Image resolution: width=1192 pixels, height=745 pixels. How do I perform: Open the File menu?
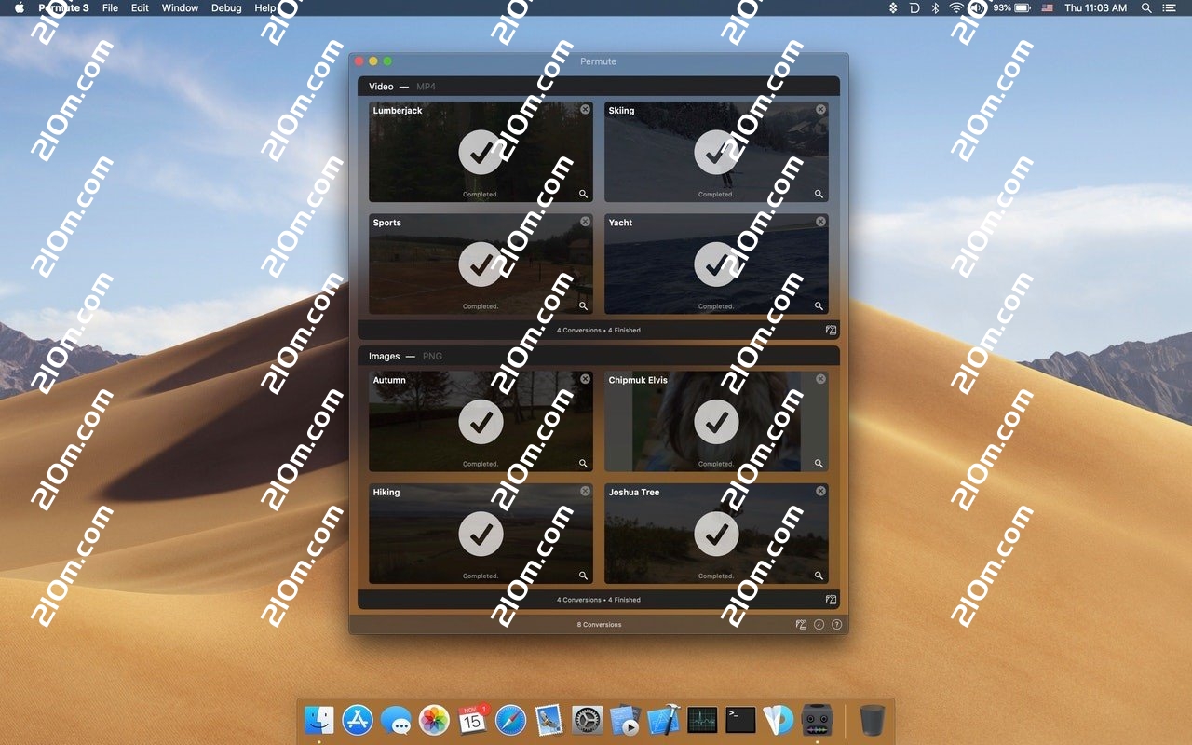tap(110, 7)
